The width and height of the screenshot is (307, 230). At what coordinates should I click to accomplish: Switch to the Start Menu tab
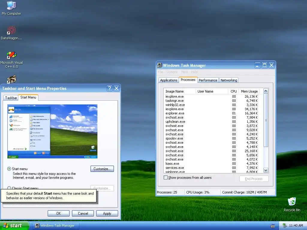tap(28, 97)
